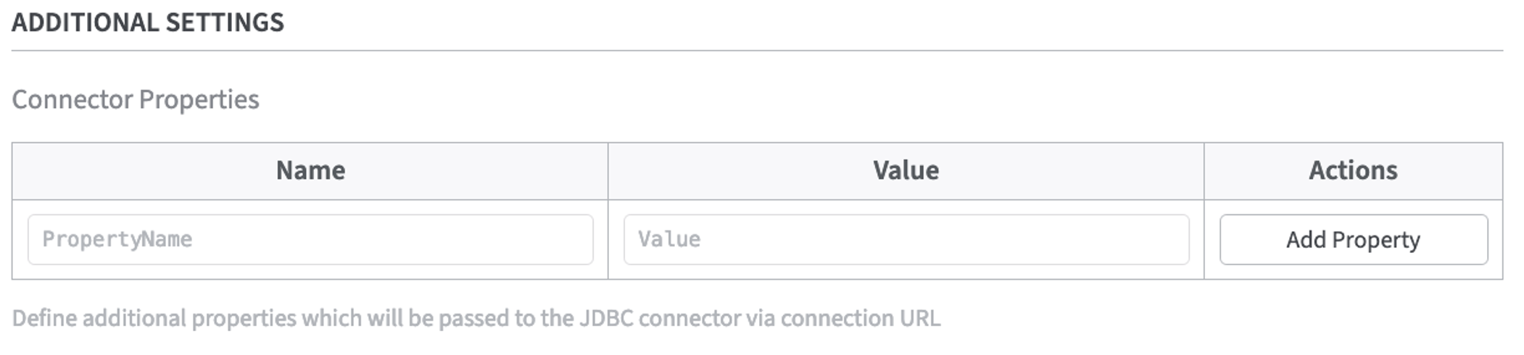Image resolution: width=1524 pixels, height=355 pixels.
Task: Click the word SETTINGS in the heading
Action: (x=225, y=23)
